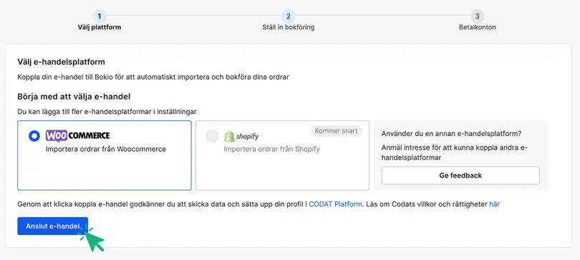Click 'Börja med att välja e-handel' heading
Screen dimensions: 580x260
point(74,97)
